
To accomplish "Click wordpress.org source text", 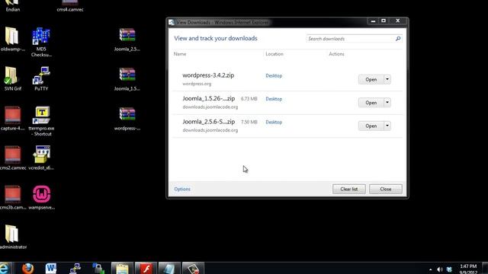I will tap(197, 84).
